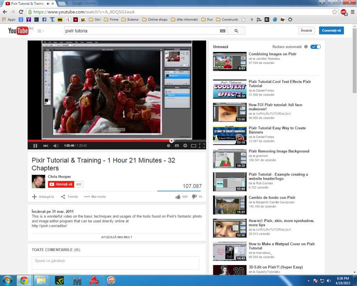This screenshot has width=357, height=286.
Task: Click the Watch Later clock icon in player
Action: point(169,146)
